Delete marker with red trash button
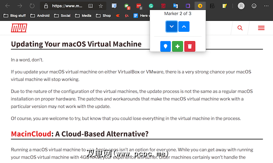Screen dimensions: 273x163 click(189, 46)
